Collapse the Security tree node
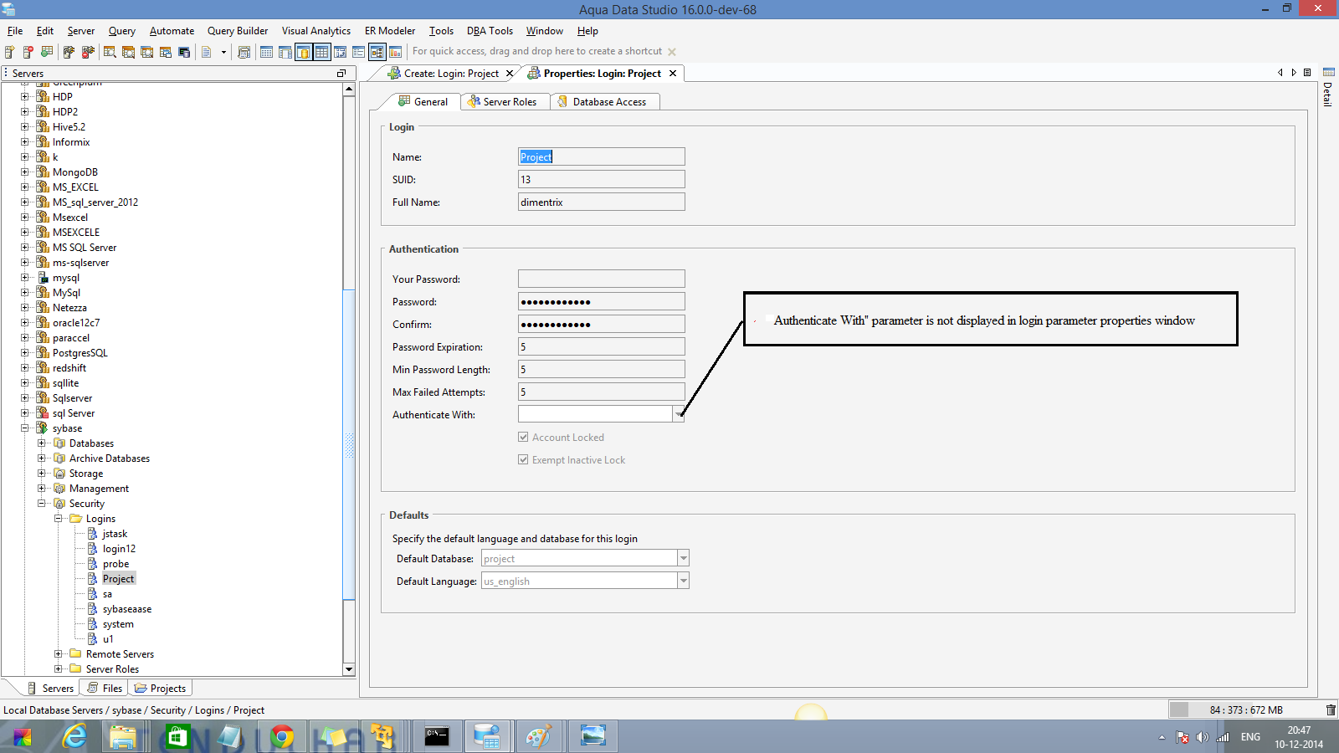1339x753 pixels. [x=42, y=504]
